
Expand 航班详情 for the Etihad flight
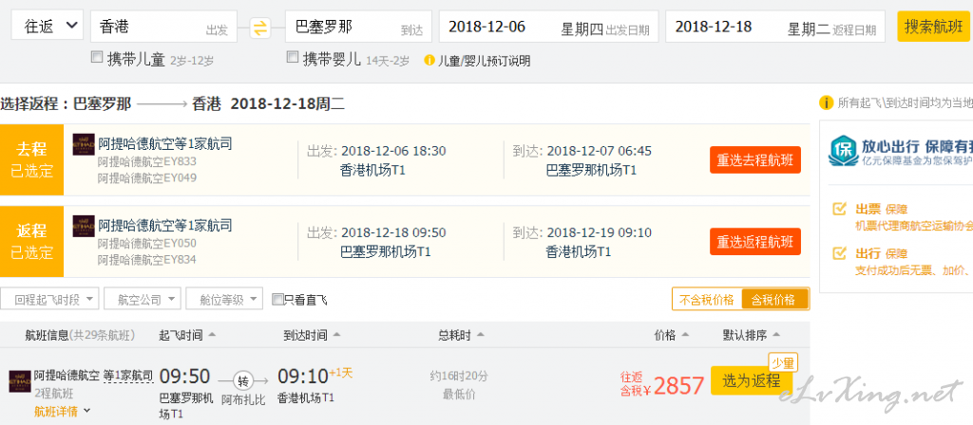[x=62, y=411]
